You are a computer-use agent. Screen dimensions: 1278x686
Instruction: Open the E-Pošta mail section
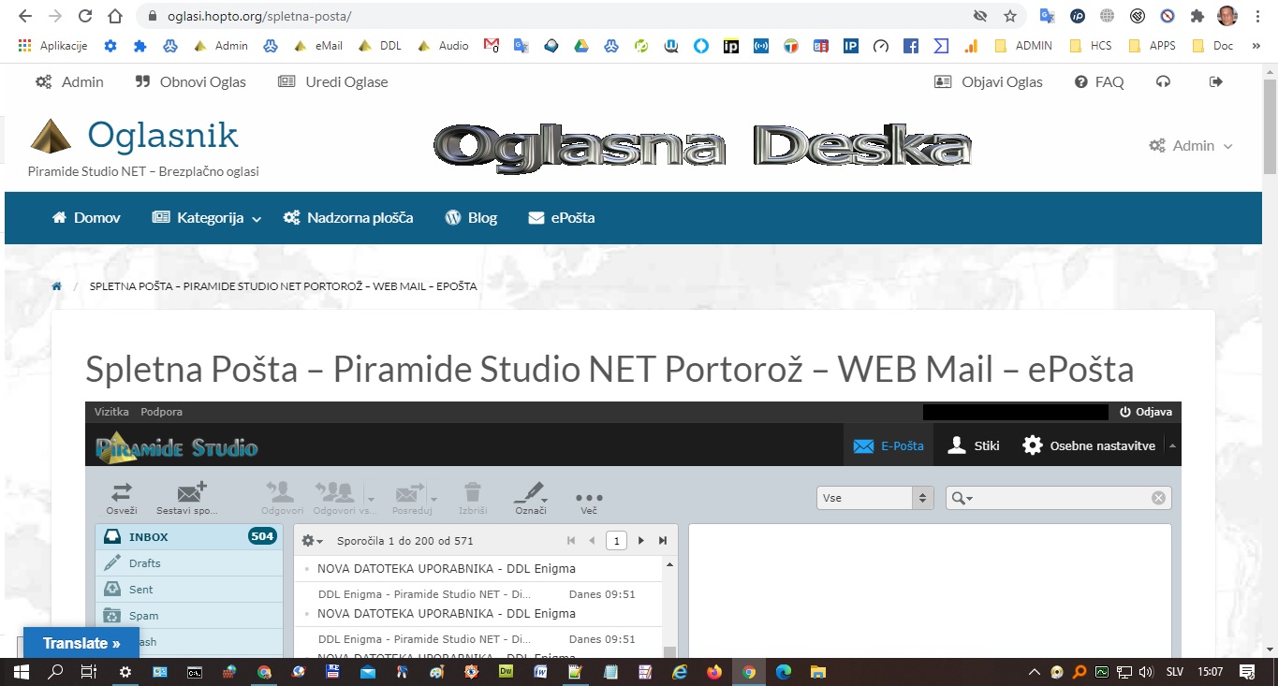point(889,446)
